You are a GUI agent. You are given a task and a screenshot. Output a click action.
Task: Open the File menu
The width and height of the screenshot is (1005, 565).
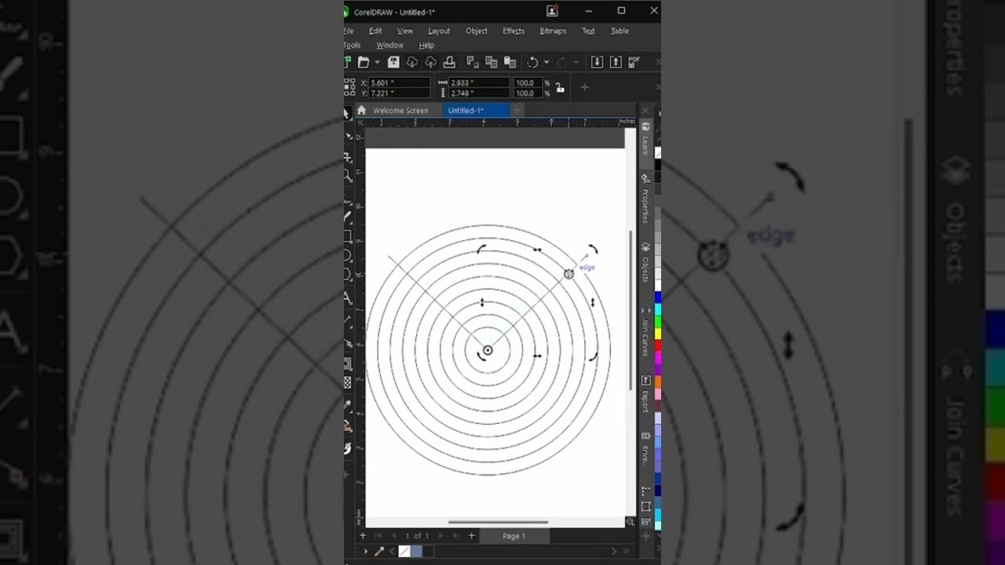coord(348,31)
